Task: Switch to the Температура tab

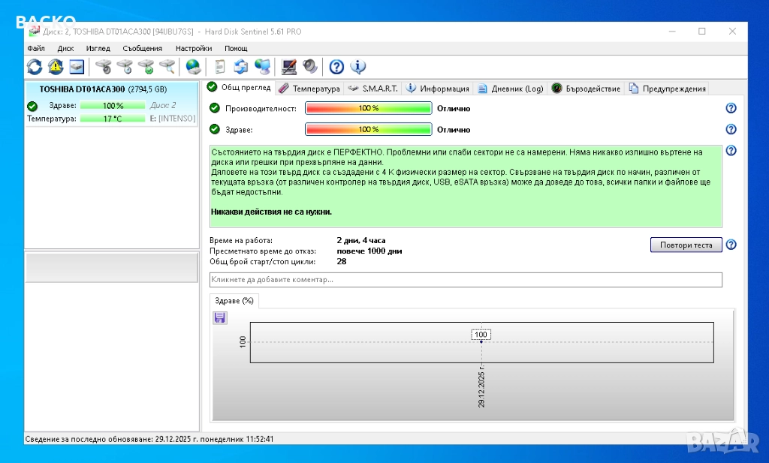Action: 309,89
